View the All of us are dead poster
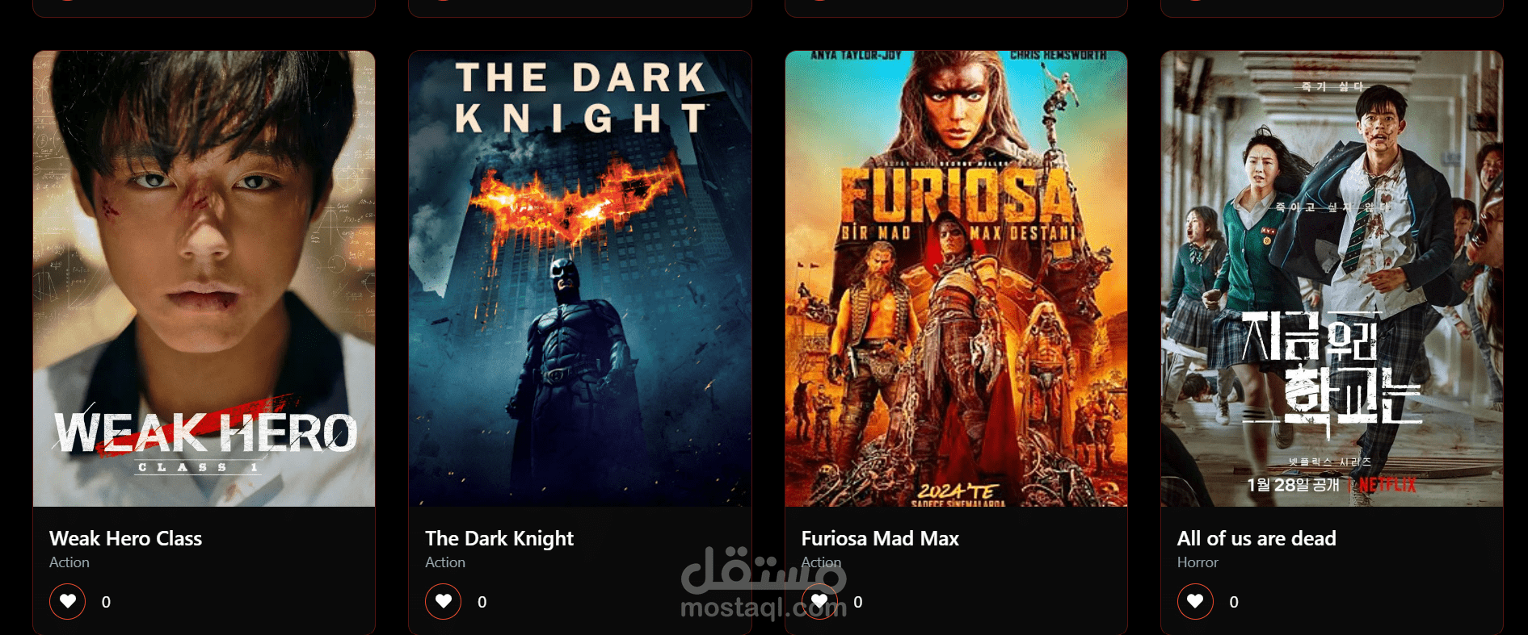The height and width of the screenshot is (635, 1528). (1332, 278)
